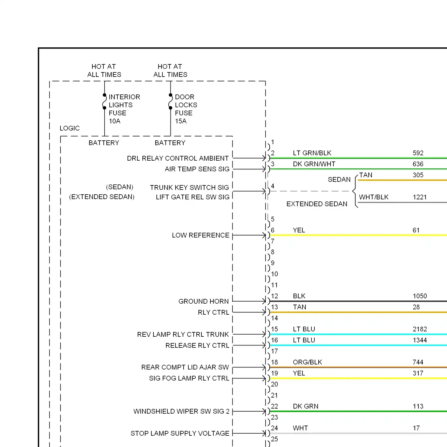Click the ORG/BLK wire color label

pyautogui.click(x=308, y=362)
